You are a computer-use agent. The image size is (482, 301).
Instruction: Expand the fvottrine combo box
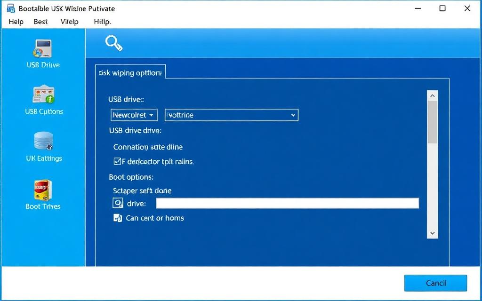coord(231,115)
